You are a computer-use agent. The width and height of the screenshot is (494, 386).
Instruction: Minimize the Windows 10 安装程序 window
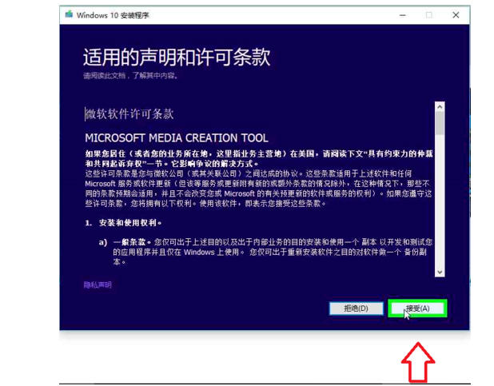[x=402, y=14]
